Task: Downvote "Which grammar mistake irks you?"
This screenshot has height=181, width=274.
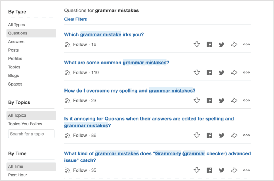Action: pyautogui.click(x=197, y=44)
